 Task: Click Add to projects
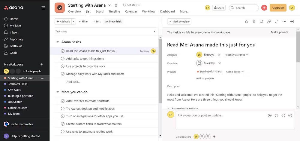[205, 78]
